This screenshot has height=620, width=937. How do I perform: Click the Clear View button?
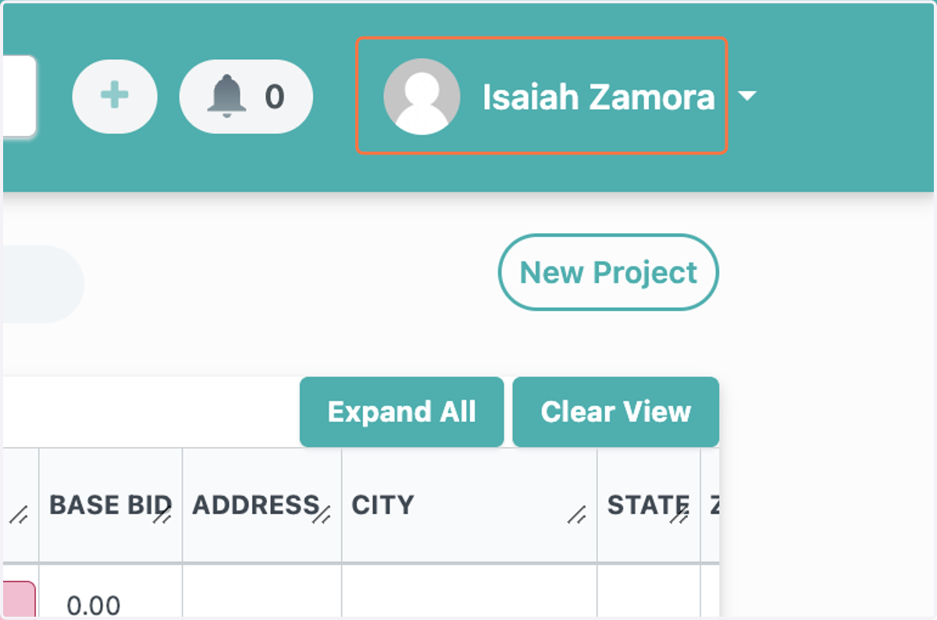coord(615,412)
